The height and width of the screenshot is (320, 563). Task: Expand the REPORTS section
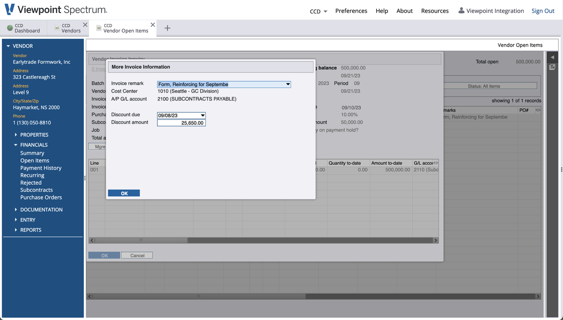tap(16, 230)
